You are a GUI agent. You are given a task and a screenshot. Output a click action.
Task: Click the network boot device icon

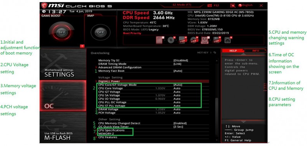pyautogui.click(x=228, y=40)
